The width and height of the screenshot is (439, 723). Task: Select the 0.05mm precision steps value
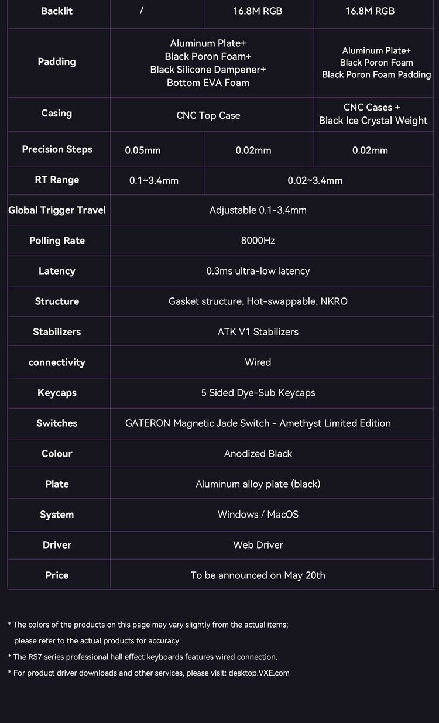tap(143, 150)
